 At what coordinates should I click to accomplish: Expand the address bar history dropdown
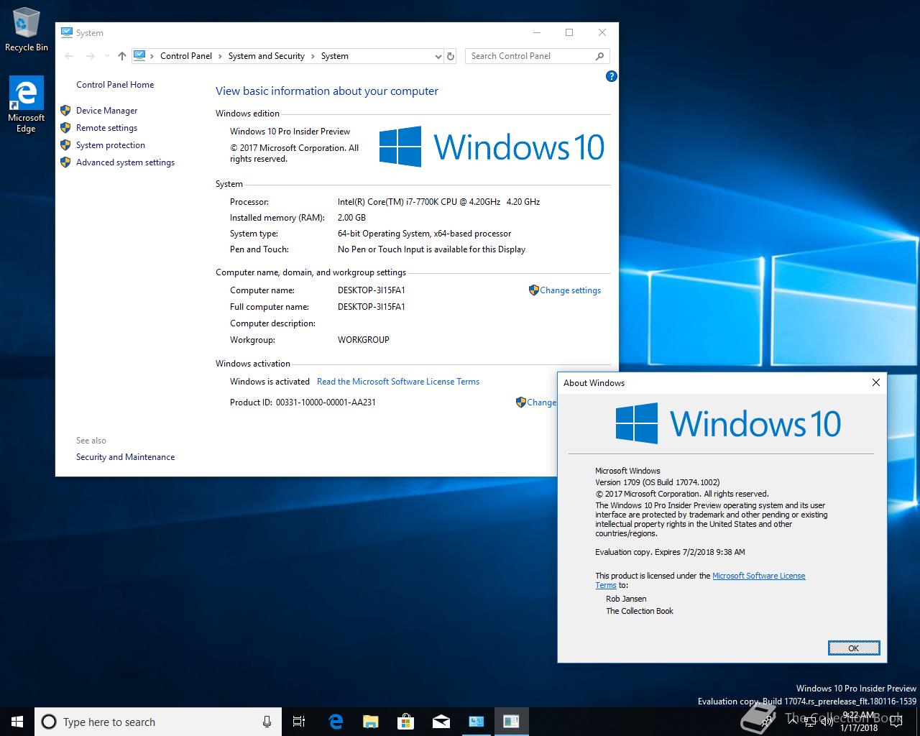(438, 56)
